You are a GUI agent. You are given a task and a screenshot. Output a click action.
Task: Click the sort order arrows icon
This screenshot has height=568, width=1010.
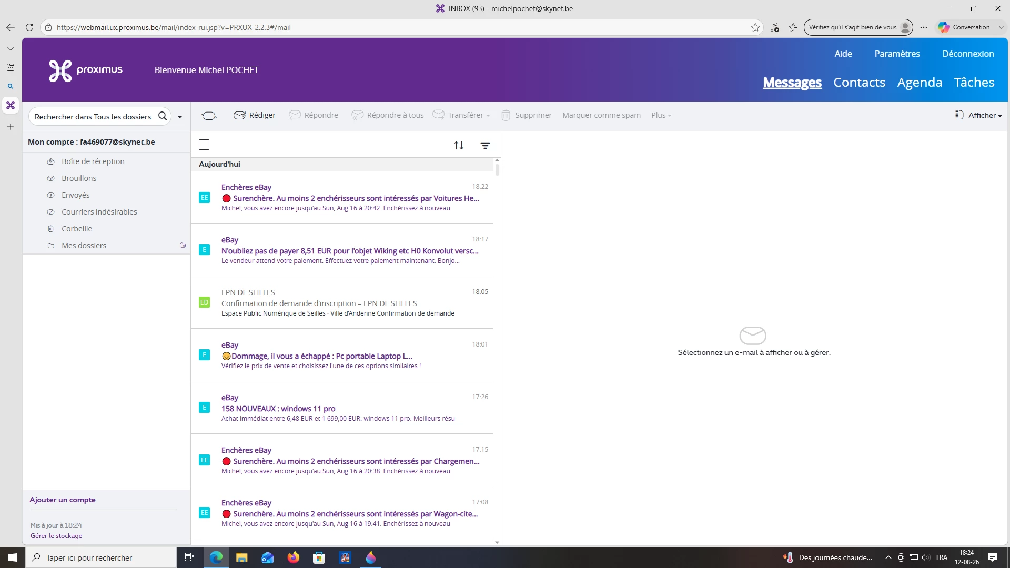coord(459,145)
